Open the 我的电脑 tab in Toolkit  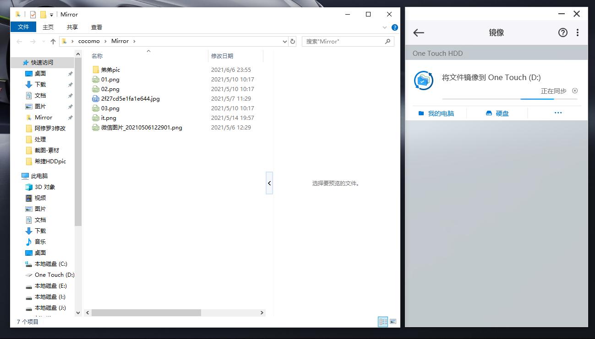pos(436,113)
